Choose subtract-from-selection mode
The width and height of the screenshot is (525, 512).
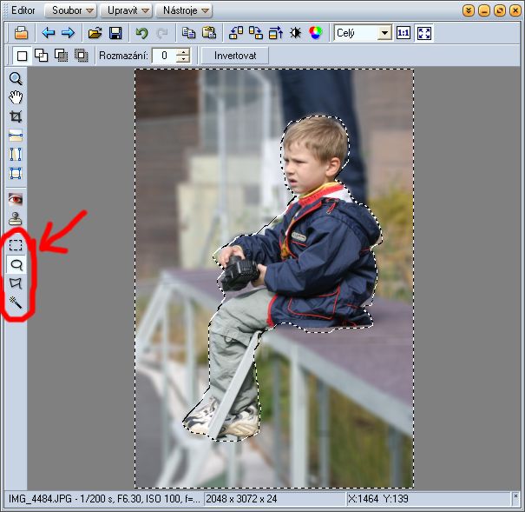62,56
